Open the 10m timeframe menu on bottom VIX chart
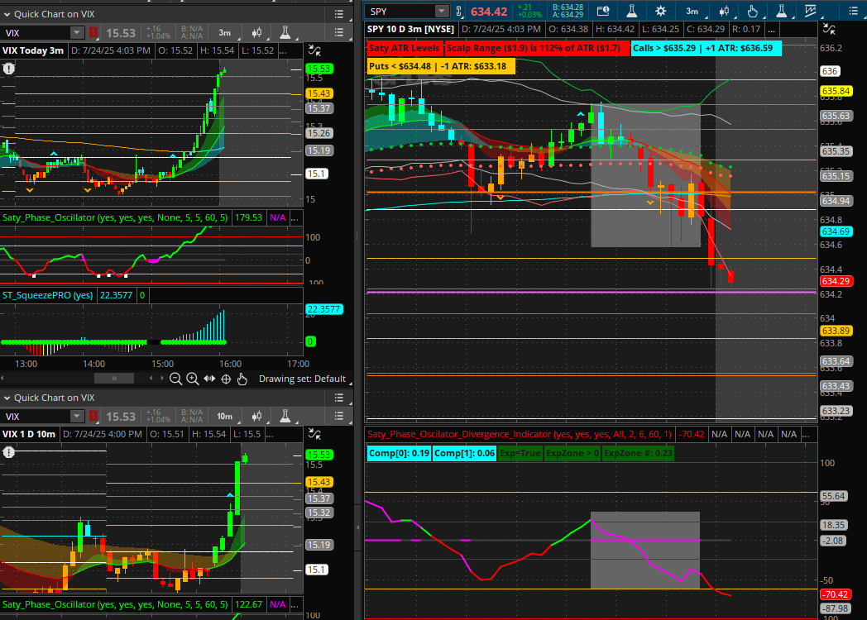The height and width of the screenshot is (620, 867). pos(225,417)
